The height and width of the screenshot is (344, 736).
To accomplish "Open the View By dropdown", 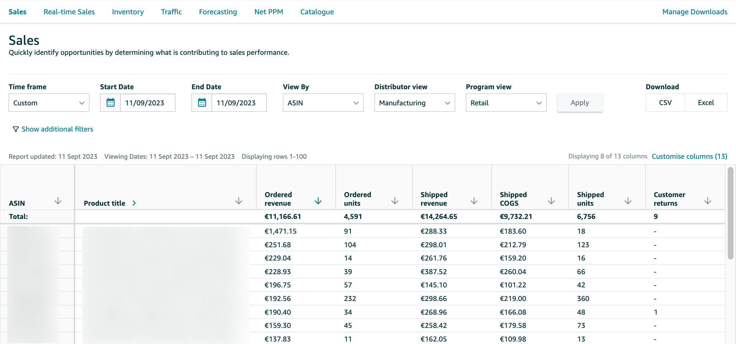I will (x=323, y=102).
